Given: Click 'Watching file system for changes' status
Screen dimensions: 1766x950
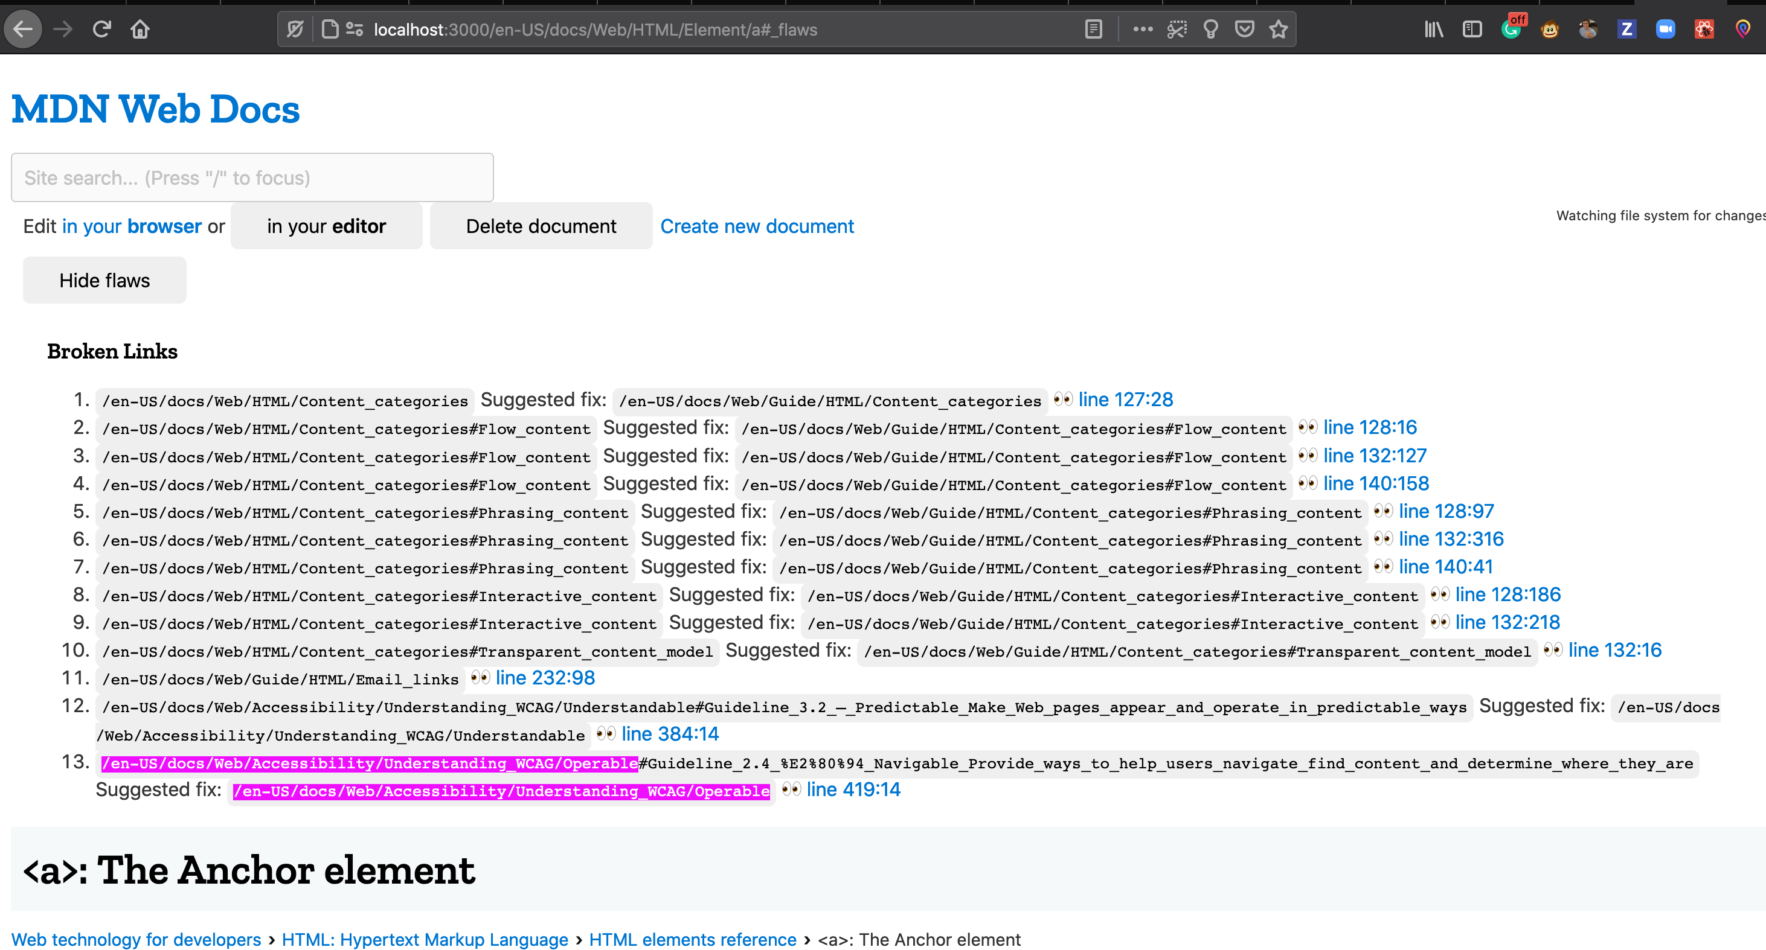Looking at the screenshot, I should (1660, 215).
